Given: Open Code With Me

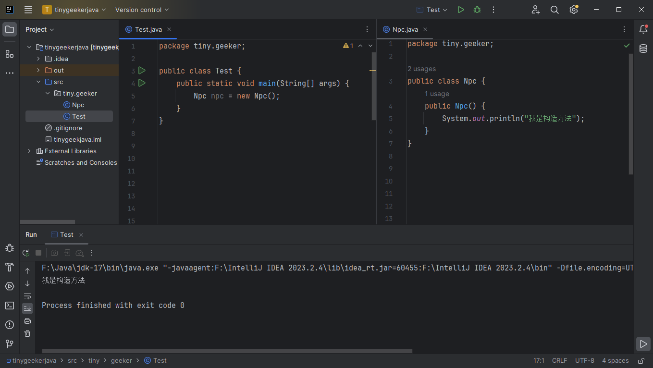Looking at the screenshot, I should pos(536,10).
